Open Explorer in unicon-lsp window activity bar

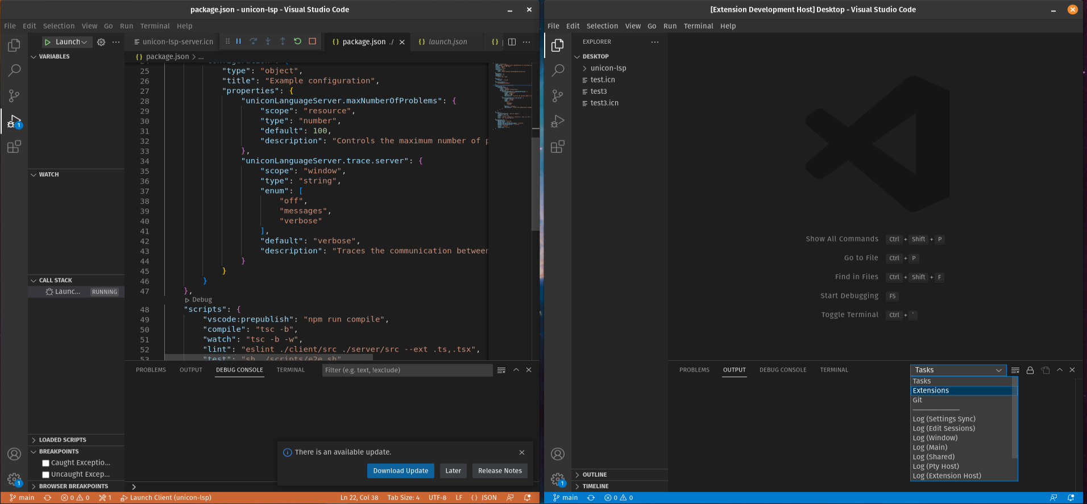coord(14,45)
